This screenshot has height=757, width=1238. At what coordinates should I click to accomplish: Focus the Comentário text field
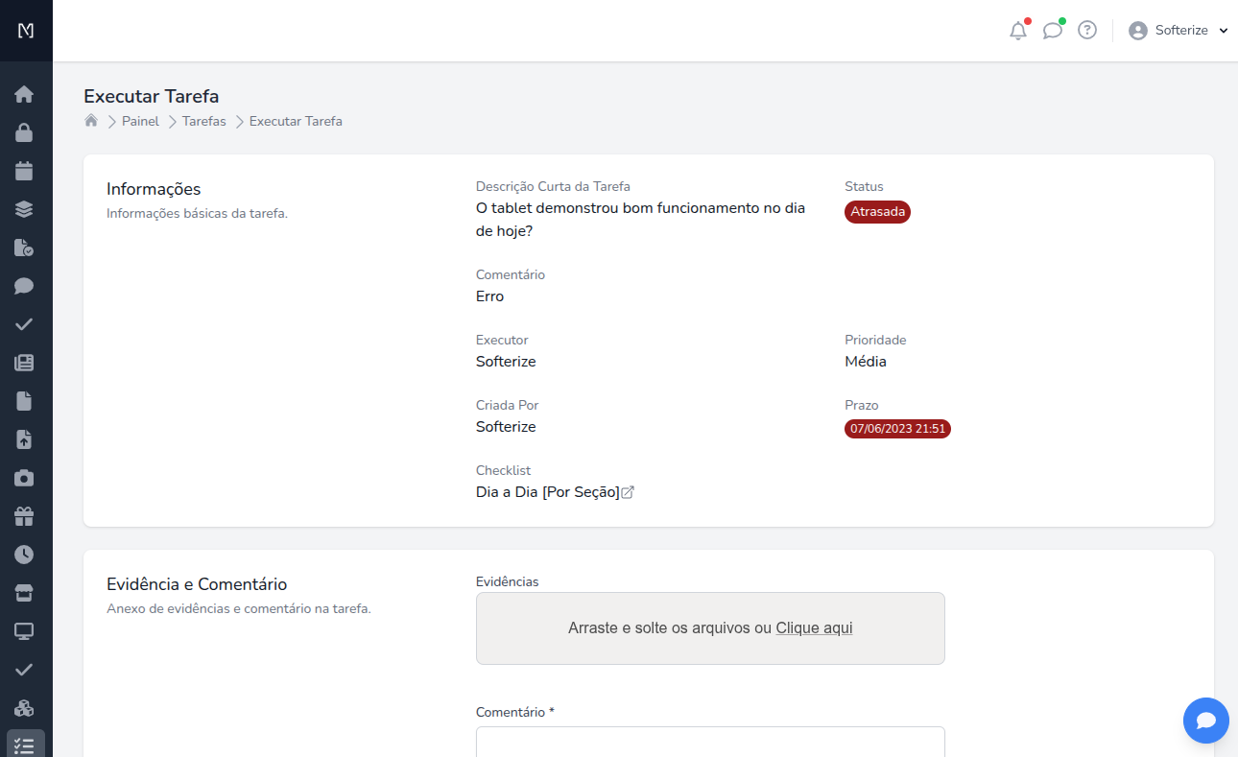point(710,742)
